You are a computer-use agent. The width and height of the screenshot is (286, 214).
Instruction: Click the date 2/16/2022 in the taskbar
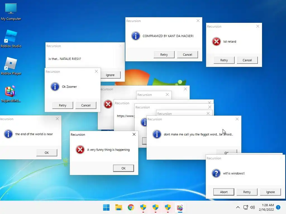tap(266, 210)
